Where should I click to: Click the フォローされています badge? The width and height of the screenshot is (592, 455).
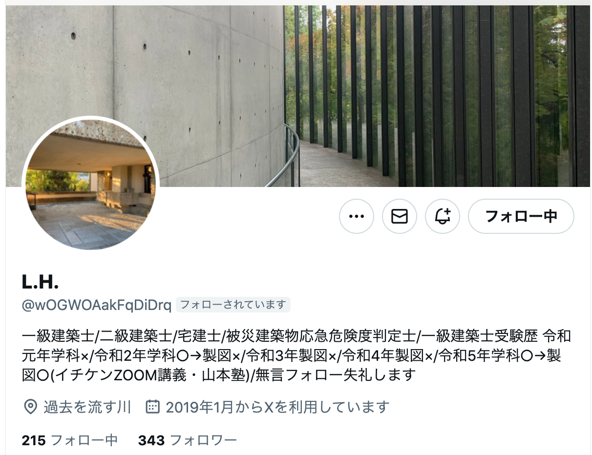[x=233, y=305]
